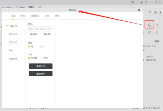Viewport: 163px width, 111px height.
Task: Select 中国人名 in the left list
Action: [x=13, y=26]
